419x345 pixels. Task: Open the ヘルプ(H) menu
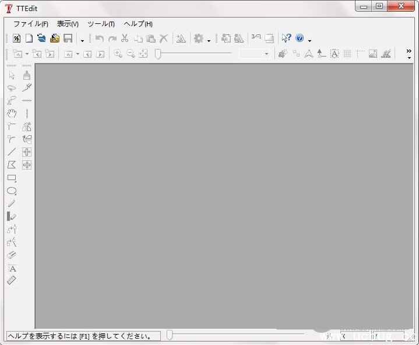[138, 24]
